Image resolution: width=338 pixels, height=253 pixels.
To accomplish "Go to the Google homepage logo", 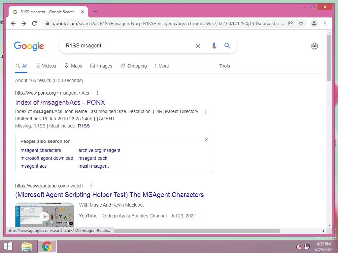I will pos(29,46).
